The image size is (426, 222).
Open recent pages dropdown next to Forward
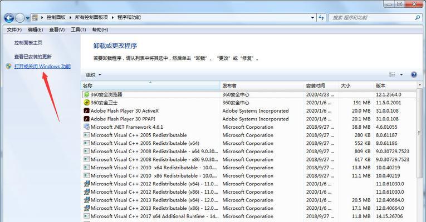click(x=27, y=18)
